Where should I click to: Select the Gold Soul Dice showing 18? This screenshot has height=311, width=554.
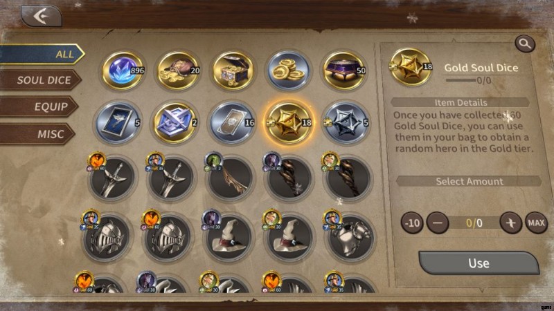click(289, 123)
